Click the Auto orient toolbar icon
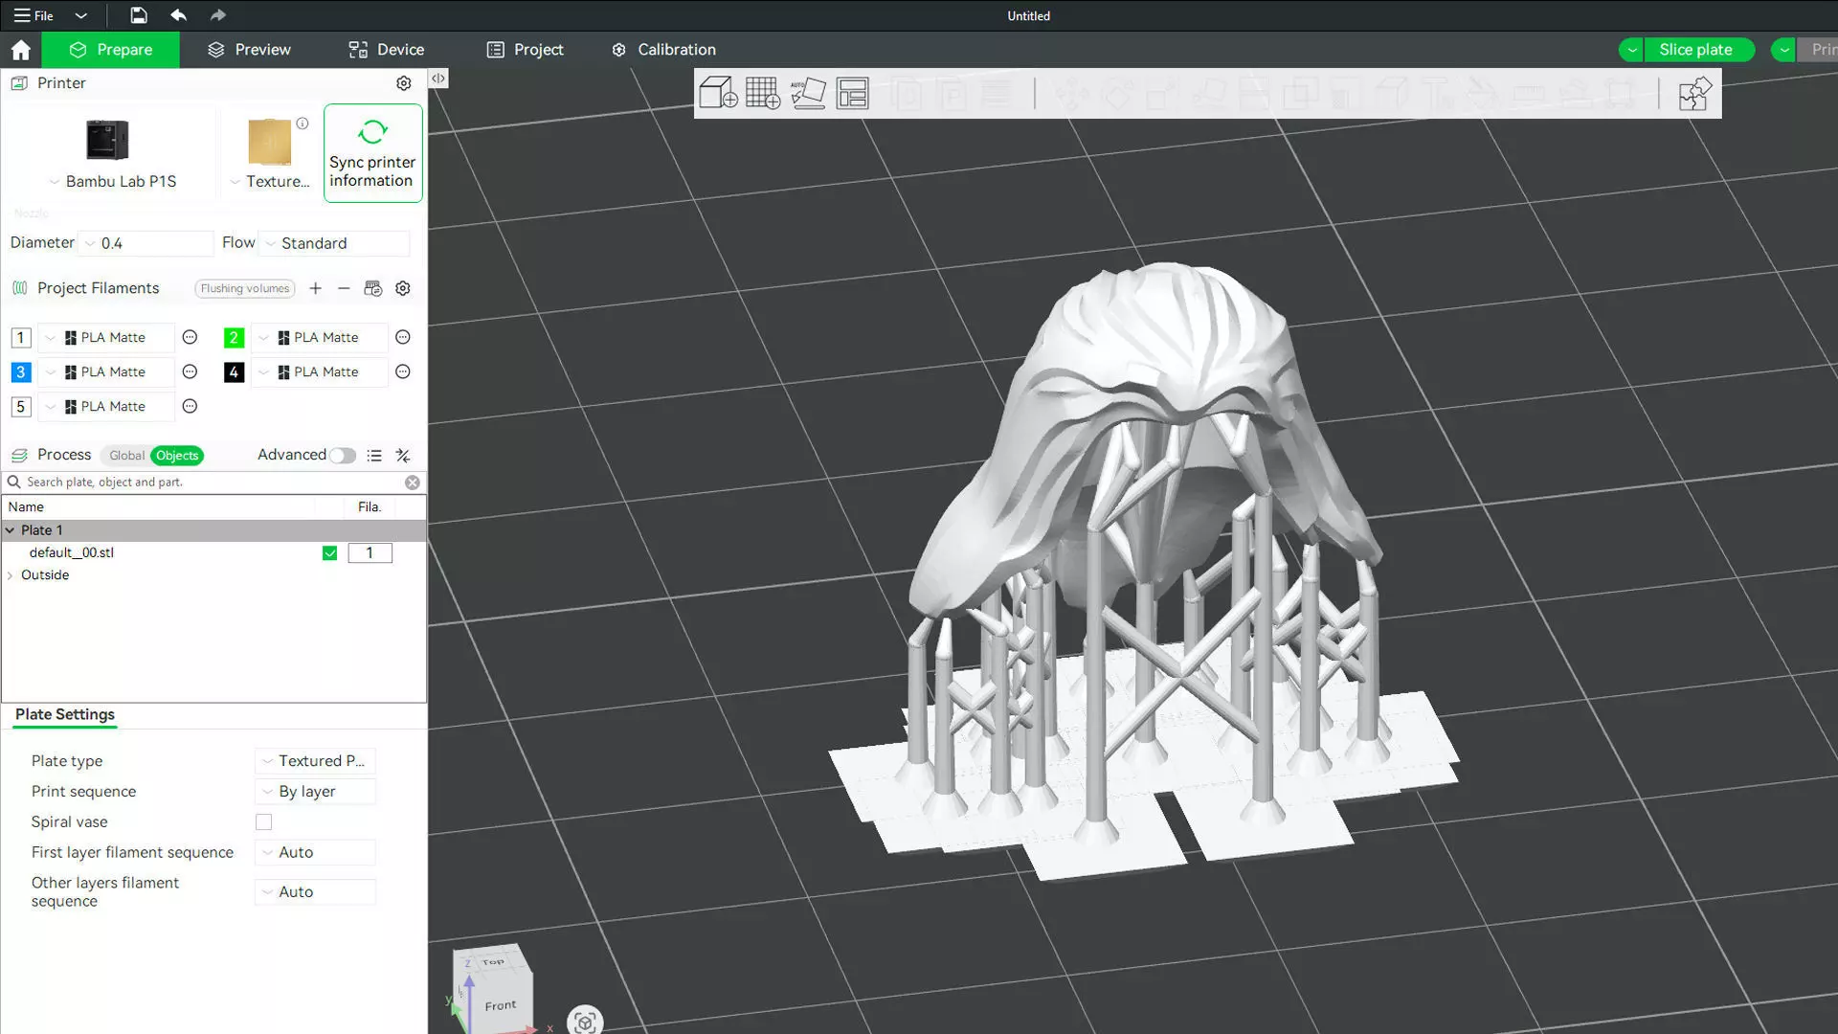The height and width of the screenshot is (1034, 1838). (x=808, y=93)
